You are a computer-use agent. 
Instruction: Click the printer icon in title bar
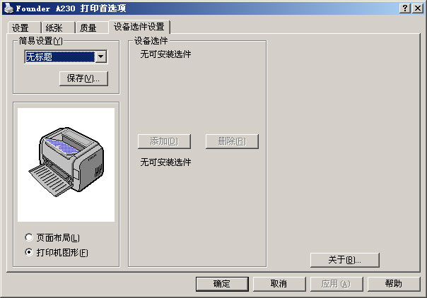point(8,8)
